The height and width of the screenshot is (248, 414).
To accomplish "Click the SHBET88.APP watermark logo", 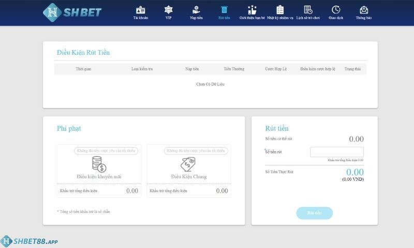I will pos(29,241).
